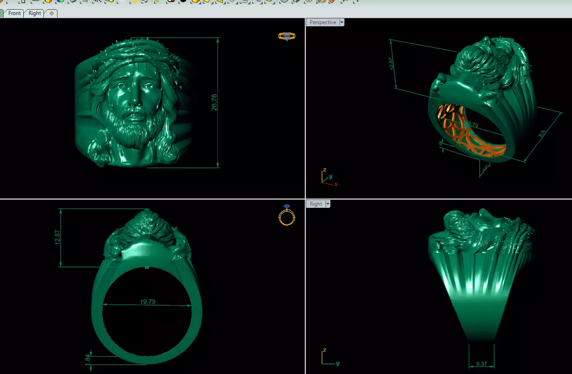Open the Right viewport dropdown arrow
The width and height of the screenshot is (572, 374).
pyautogui.click(x=327, y=204)
